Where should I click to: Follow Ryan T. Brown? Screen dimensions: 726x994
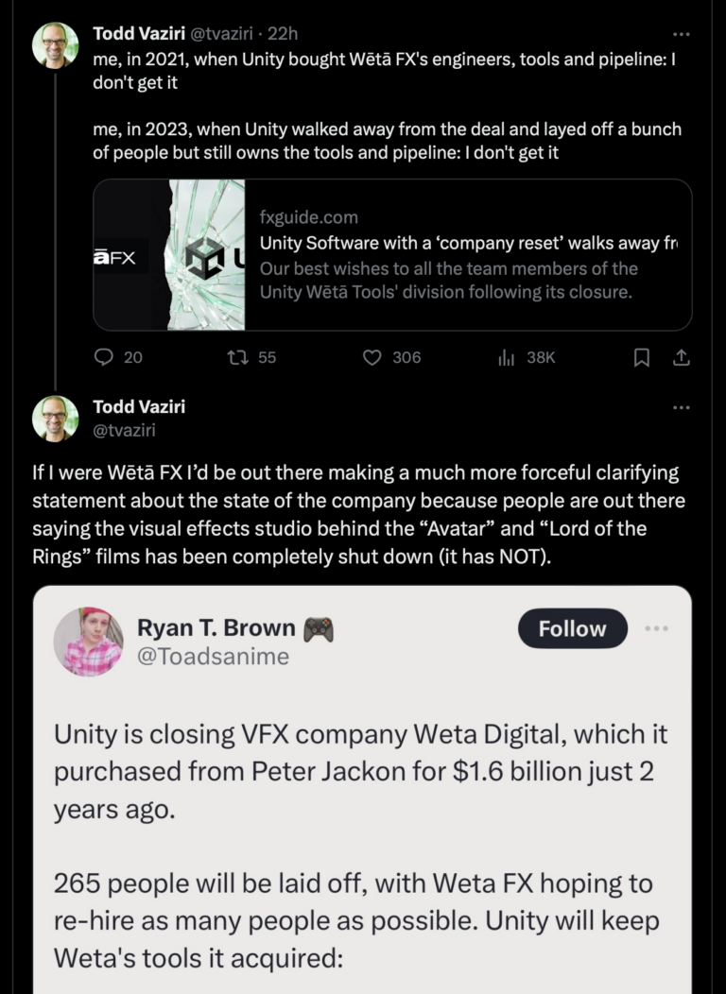[x=573, y=628]
